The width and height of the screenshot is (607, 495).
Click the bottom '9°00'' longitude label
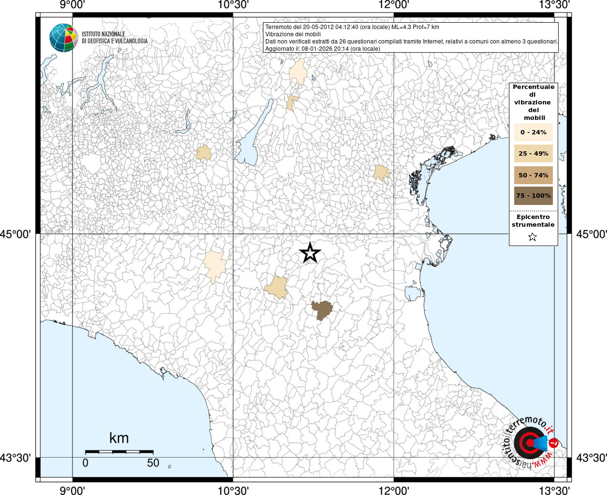(x=72, y=490)
